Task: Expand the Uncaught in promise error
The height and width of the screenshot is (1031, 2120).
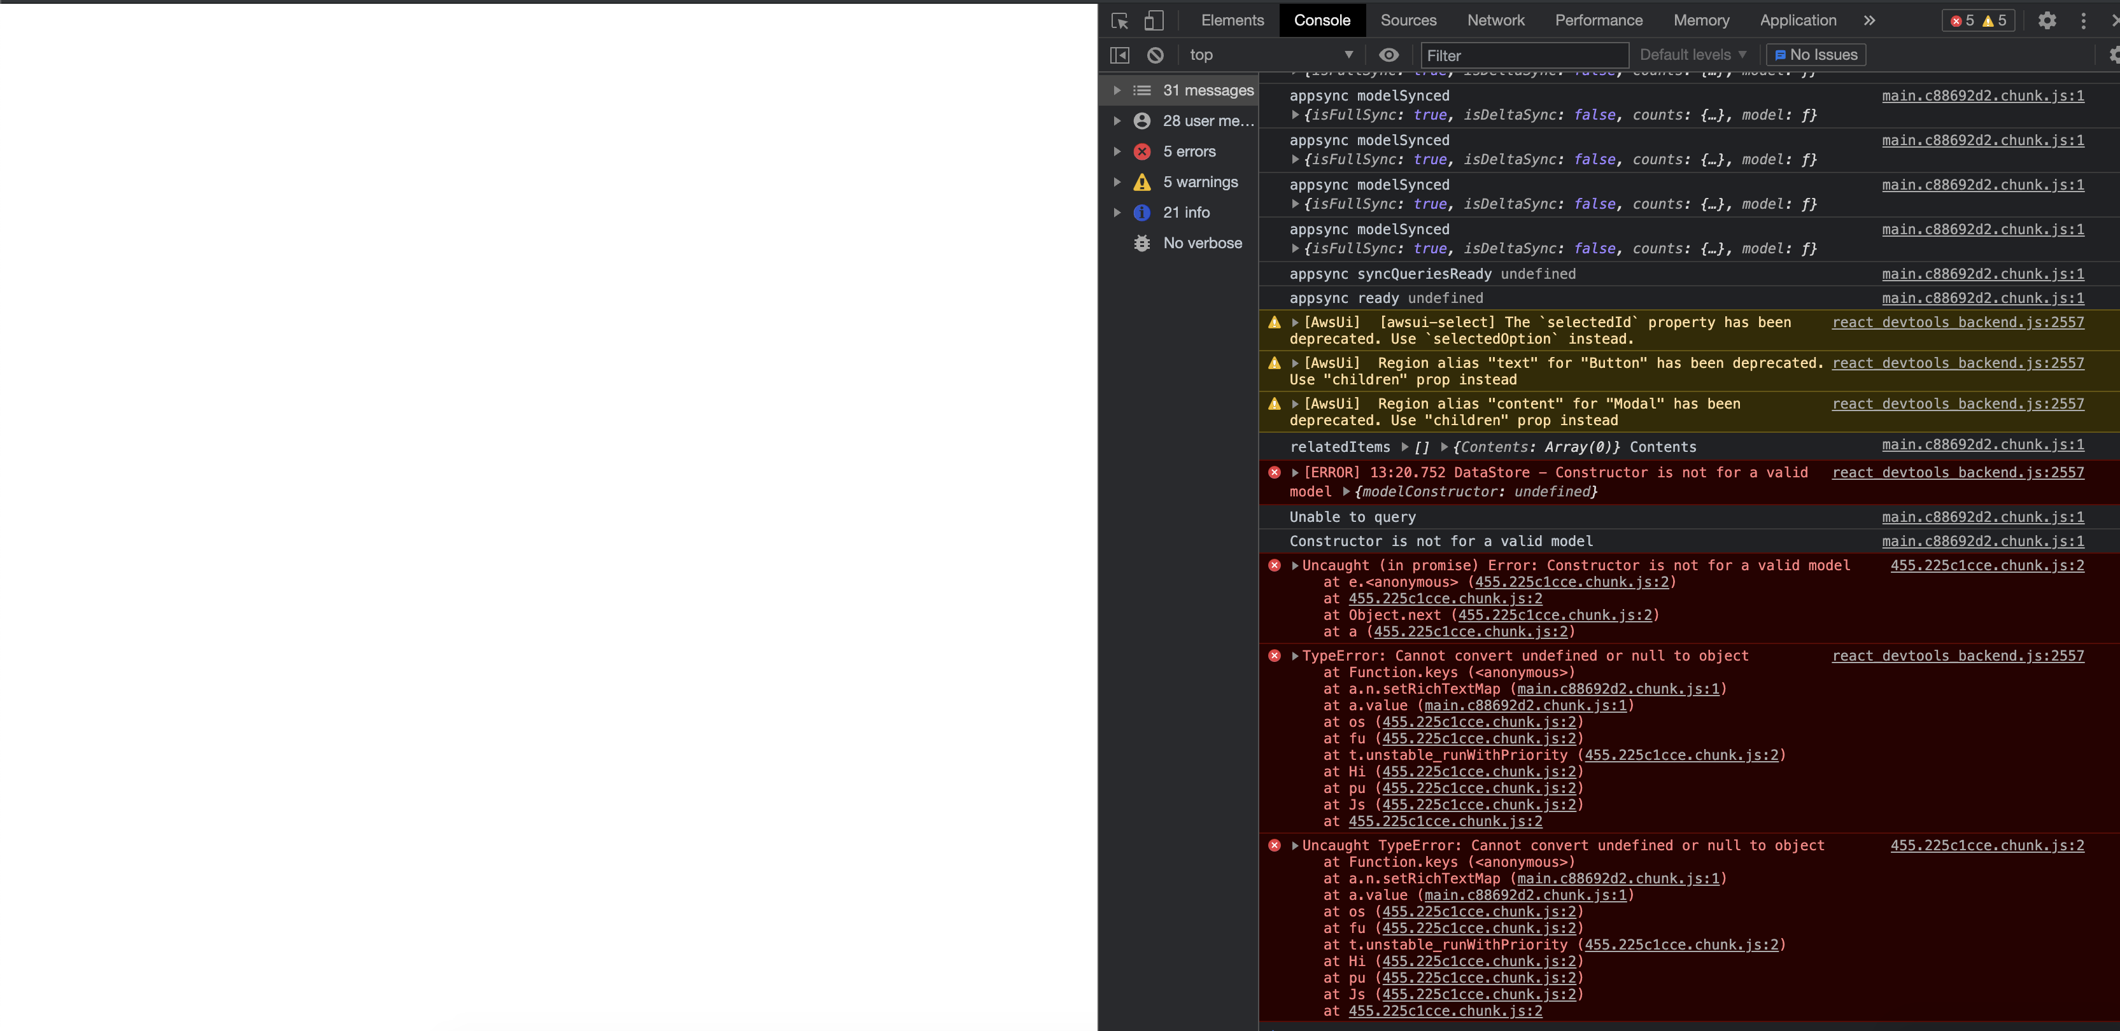Action: [x=1294, y=565]
